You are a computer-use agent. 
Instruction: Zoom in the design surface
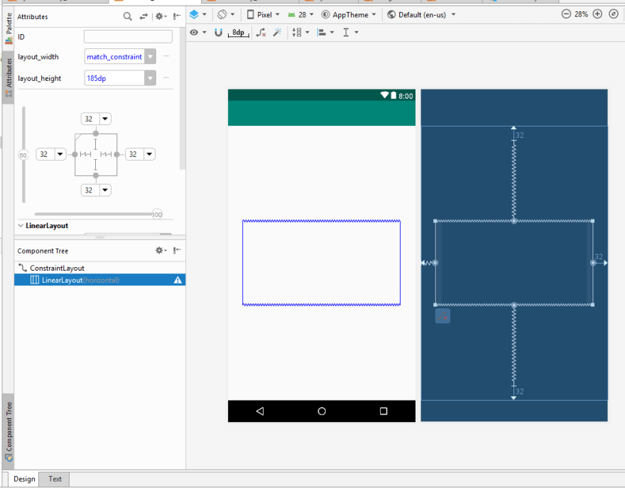(597, 14)
